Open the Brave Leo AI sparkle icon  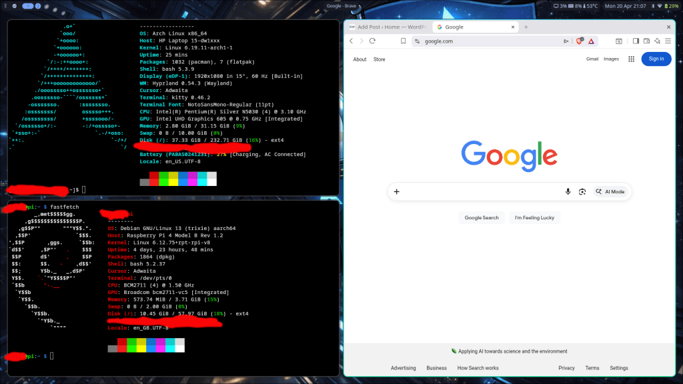(657, 41)
